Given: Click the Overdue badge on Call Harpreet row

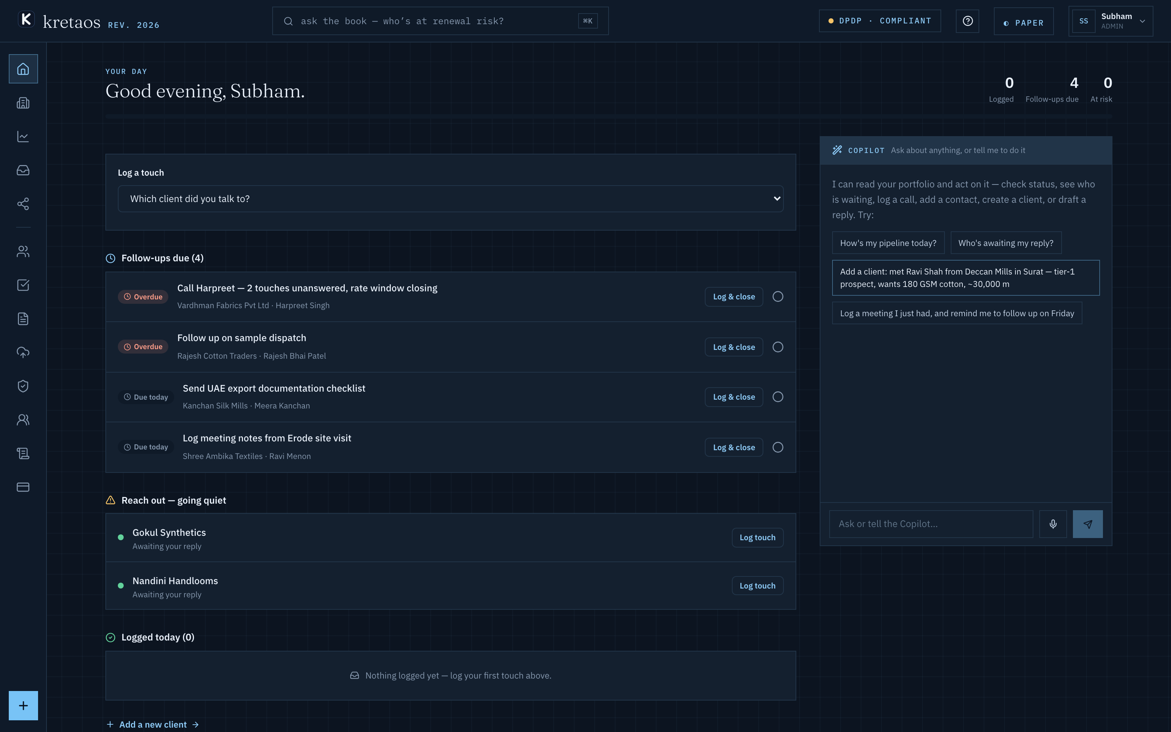Looking at the screenshot, I should pyautogui.click(x=143, y=297).
